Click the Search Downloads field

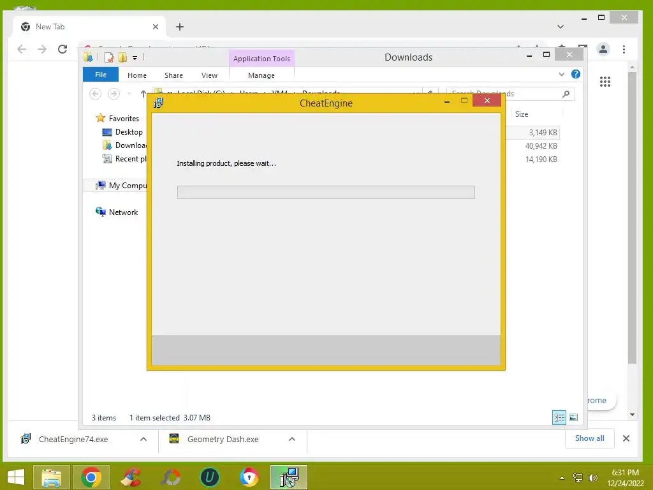point(511,94)
